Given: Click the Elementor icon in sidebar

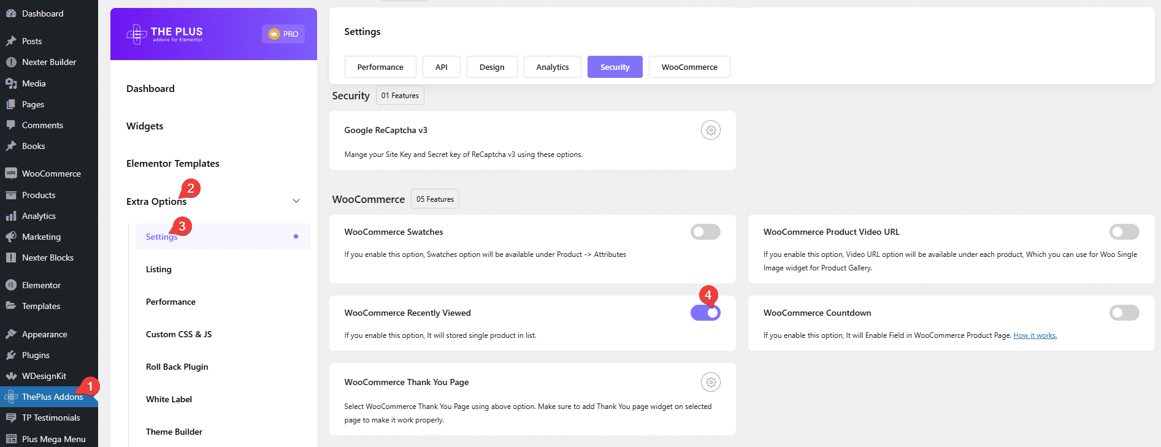Looking at the screenshot, I should (11, 285).
